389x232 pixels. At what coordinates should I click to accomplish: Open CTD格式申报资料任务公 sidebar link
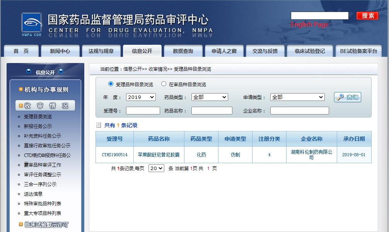47,155
